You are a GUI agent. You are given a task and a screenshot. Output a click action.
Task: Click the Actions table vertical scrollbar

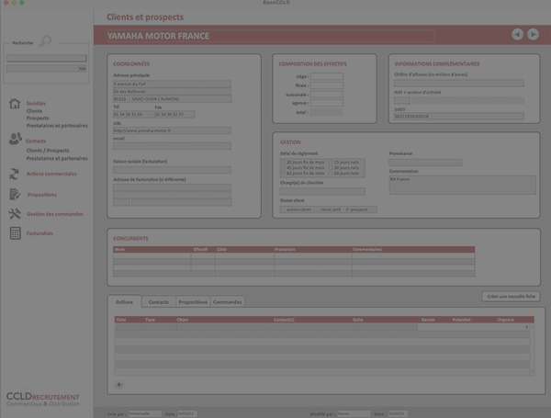pos(532,349)
